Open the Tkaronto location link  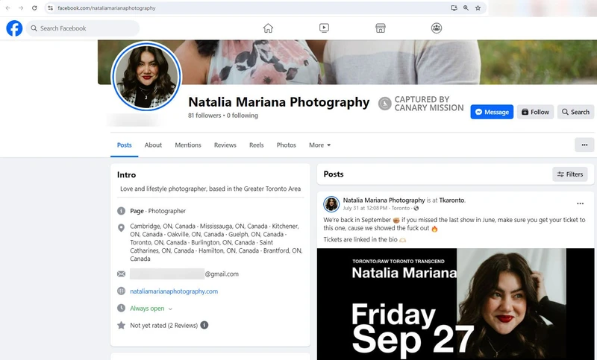pos(451,200)
